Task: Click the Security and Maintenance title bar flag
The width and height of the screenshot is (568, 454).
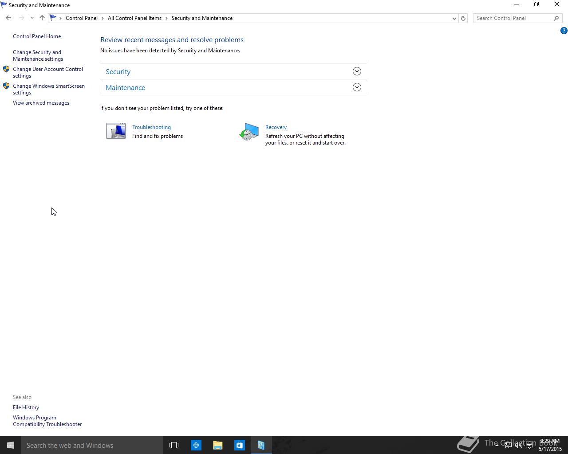Action: click(x=4, y=5)
